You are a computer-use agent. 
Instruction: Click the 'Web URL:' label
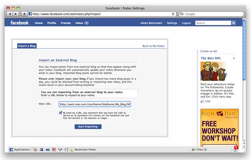(x=45, y=104)
